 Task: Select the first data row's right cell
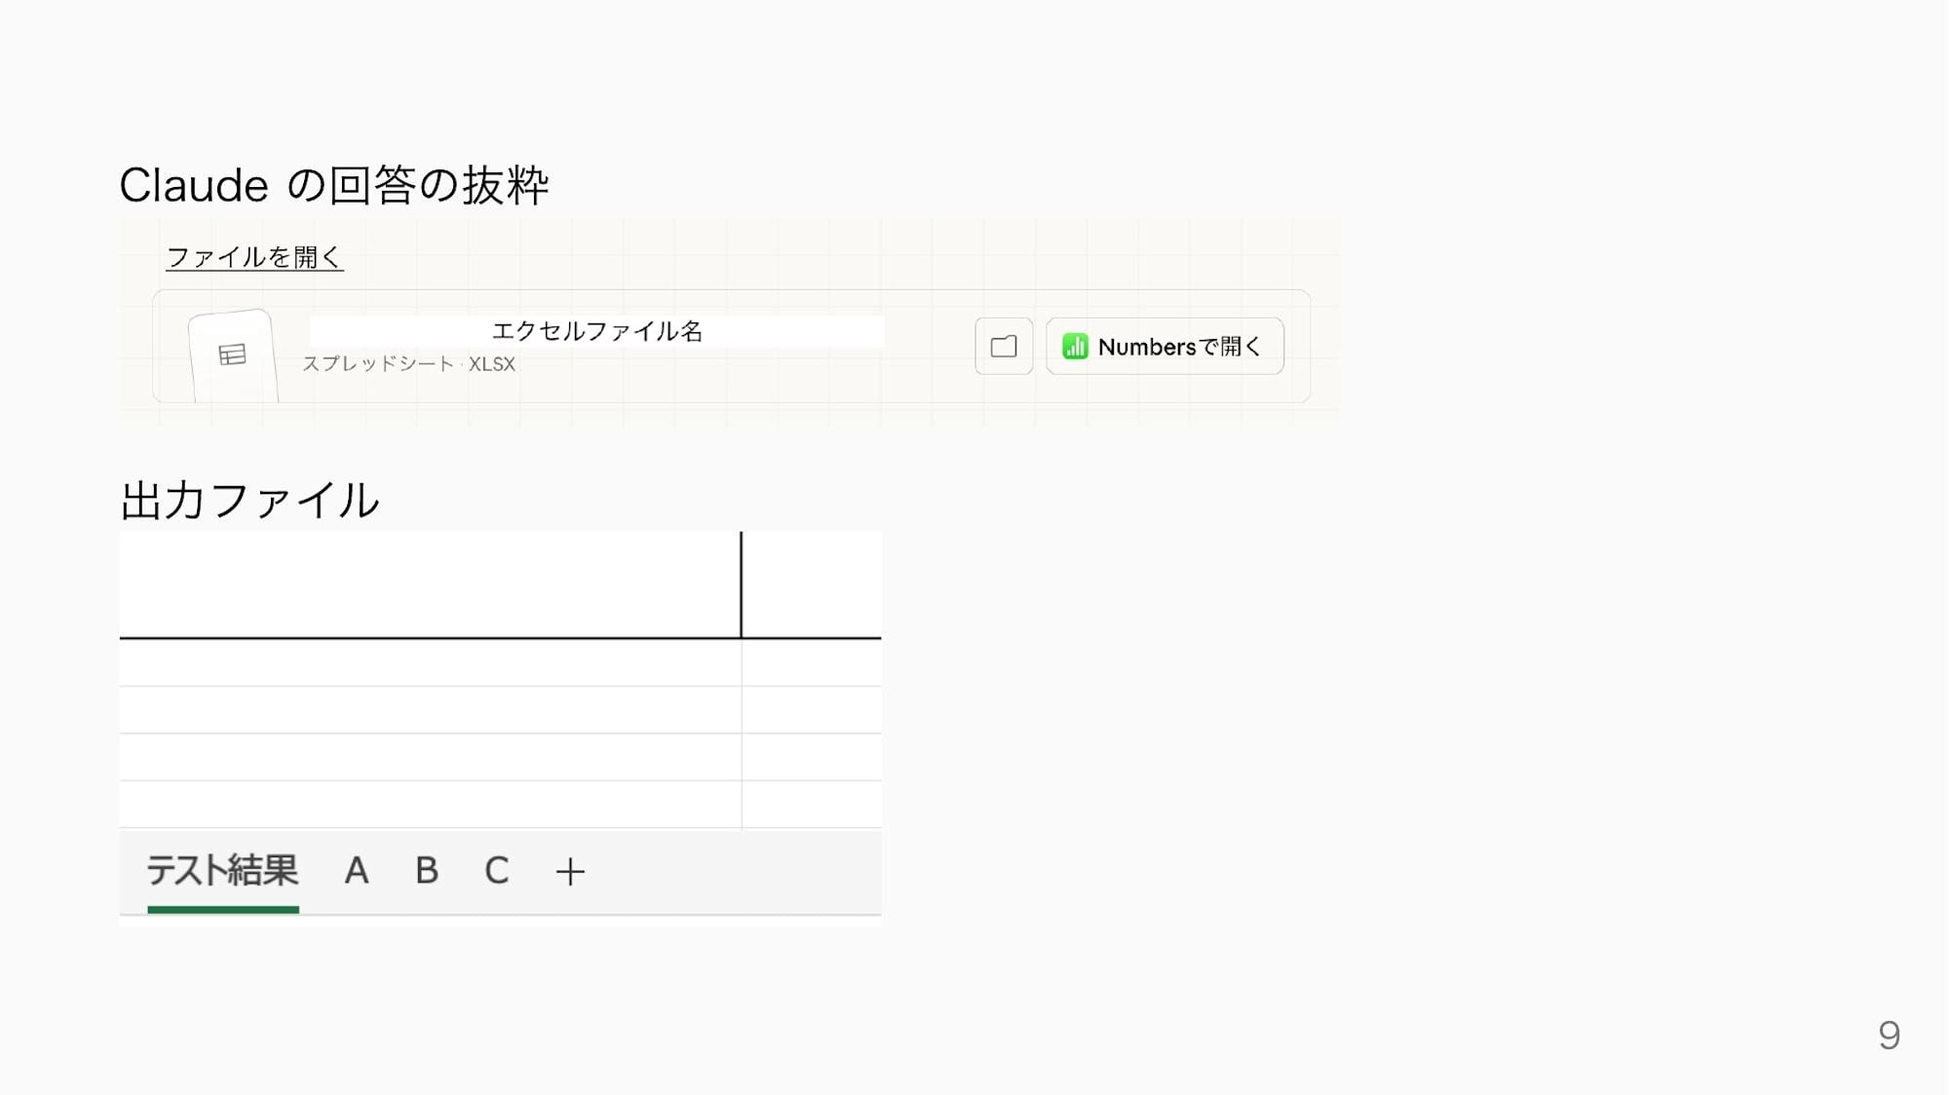811,662
